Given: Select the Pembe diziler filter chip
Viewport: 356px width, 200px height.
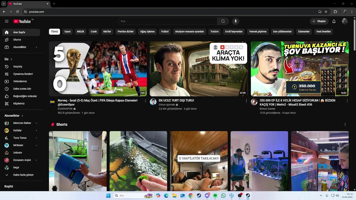Looking at the screenshot, I should 125,32.
